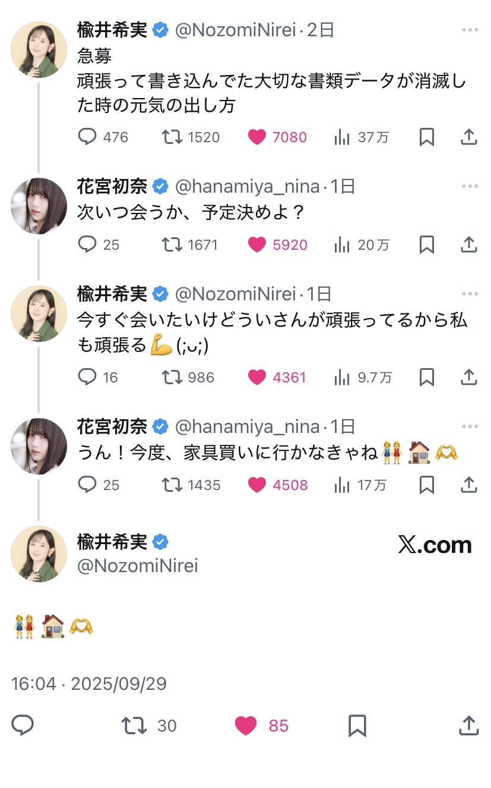Open 花宮初奈's avatar in the 家具買い post
This screenshot has width=491, height=788.
click(x=39, y=446)
